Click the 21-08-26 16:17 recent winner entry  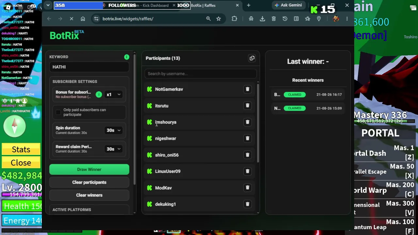308,95
